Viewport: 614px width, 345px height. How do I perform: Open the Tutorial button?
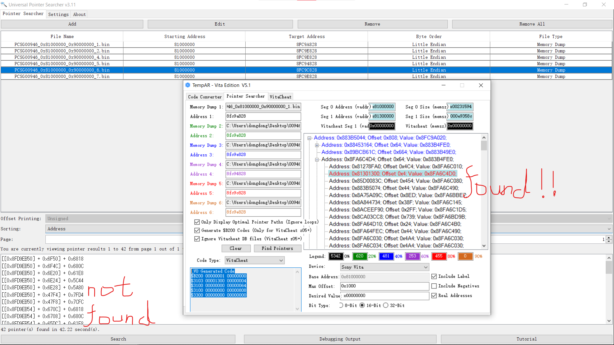[x=527, y=339]
